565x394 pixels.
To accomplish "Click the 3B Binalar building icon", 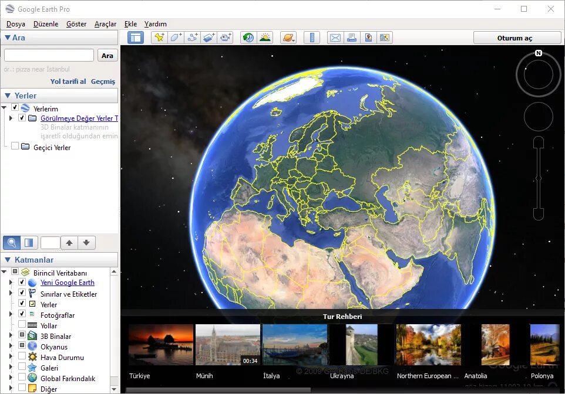I will [x=32, y=336].
